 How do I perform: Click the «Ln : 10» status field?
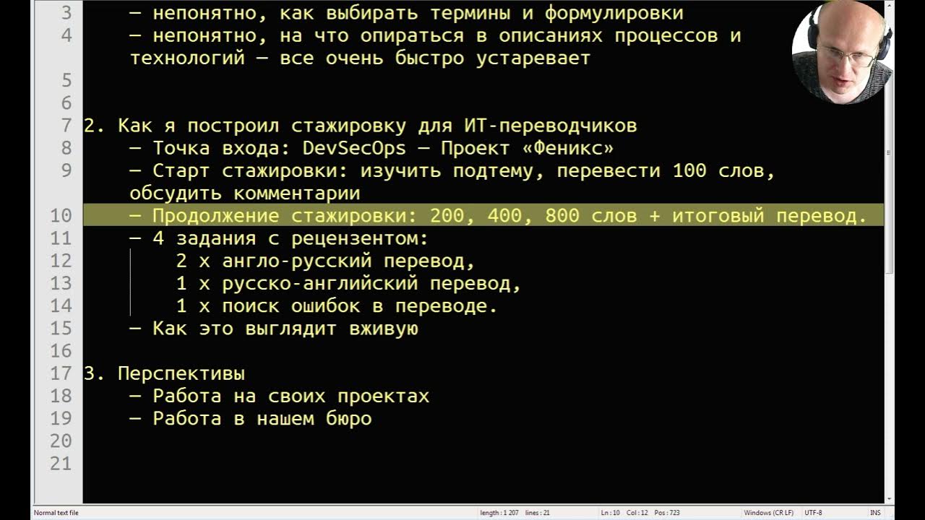[x=611, y=513]
